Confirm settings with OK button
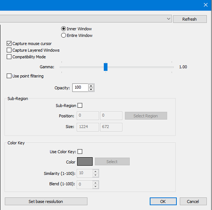 pos(163,202)
